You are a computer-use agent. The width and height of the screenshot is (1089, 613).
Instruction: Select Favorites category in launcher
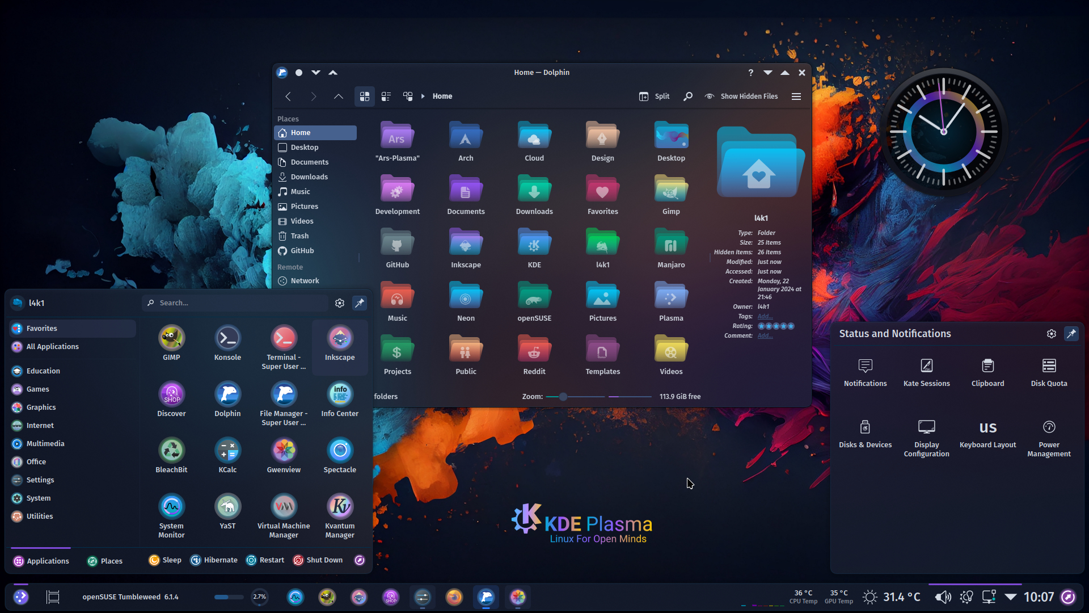(73, 329)
